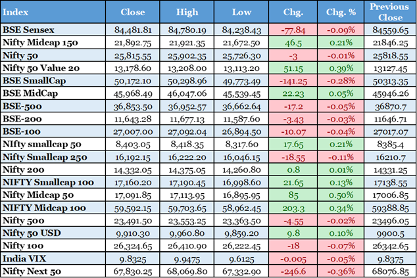Select the BSE SmallCap row label

click(33, 79)
